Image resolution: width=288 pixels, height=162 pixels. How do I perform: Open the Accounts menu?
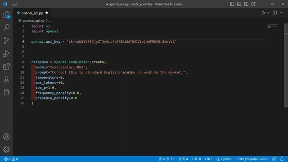click(x=6, y=137)
